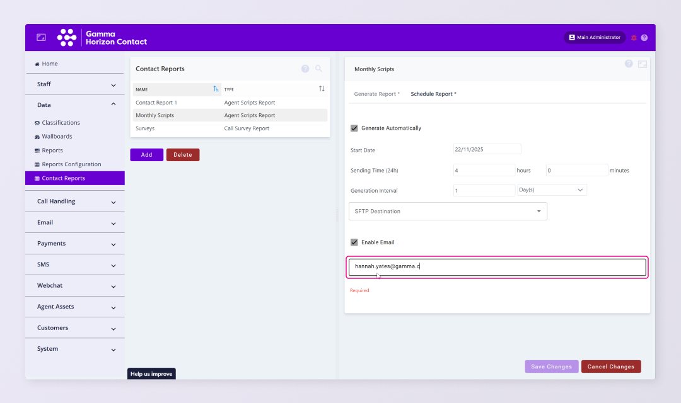Sort the list by the Name column icon
Image resolution: width=681 pixels, height=403 pixels.
click(216, 89)
